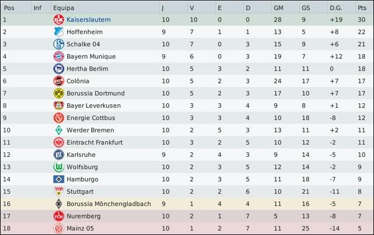Click the Pos column header
This screenshot has height=235, width=374.
coord(9,8)
